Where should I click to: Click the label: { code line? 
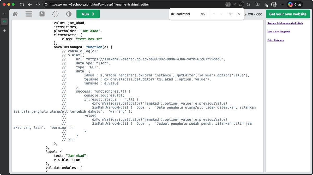(x=54, y=152)
